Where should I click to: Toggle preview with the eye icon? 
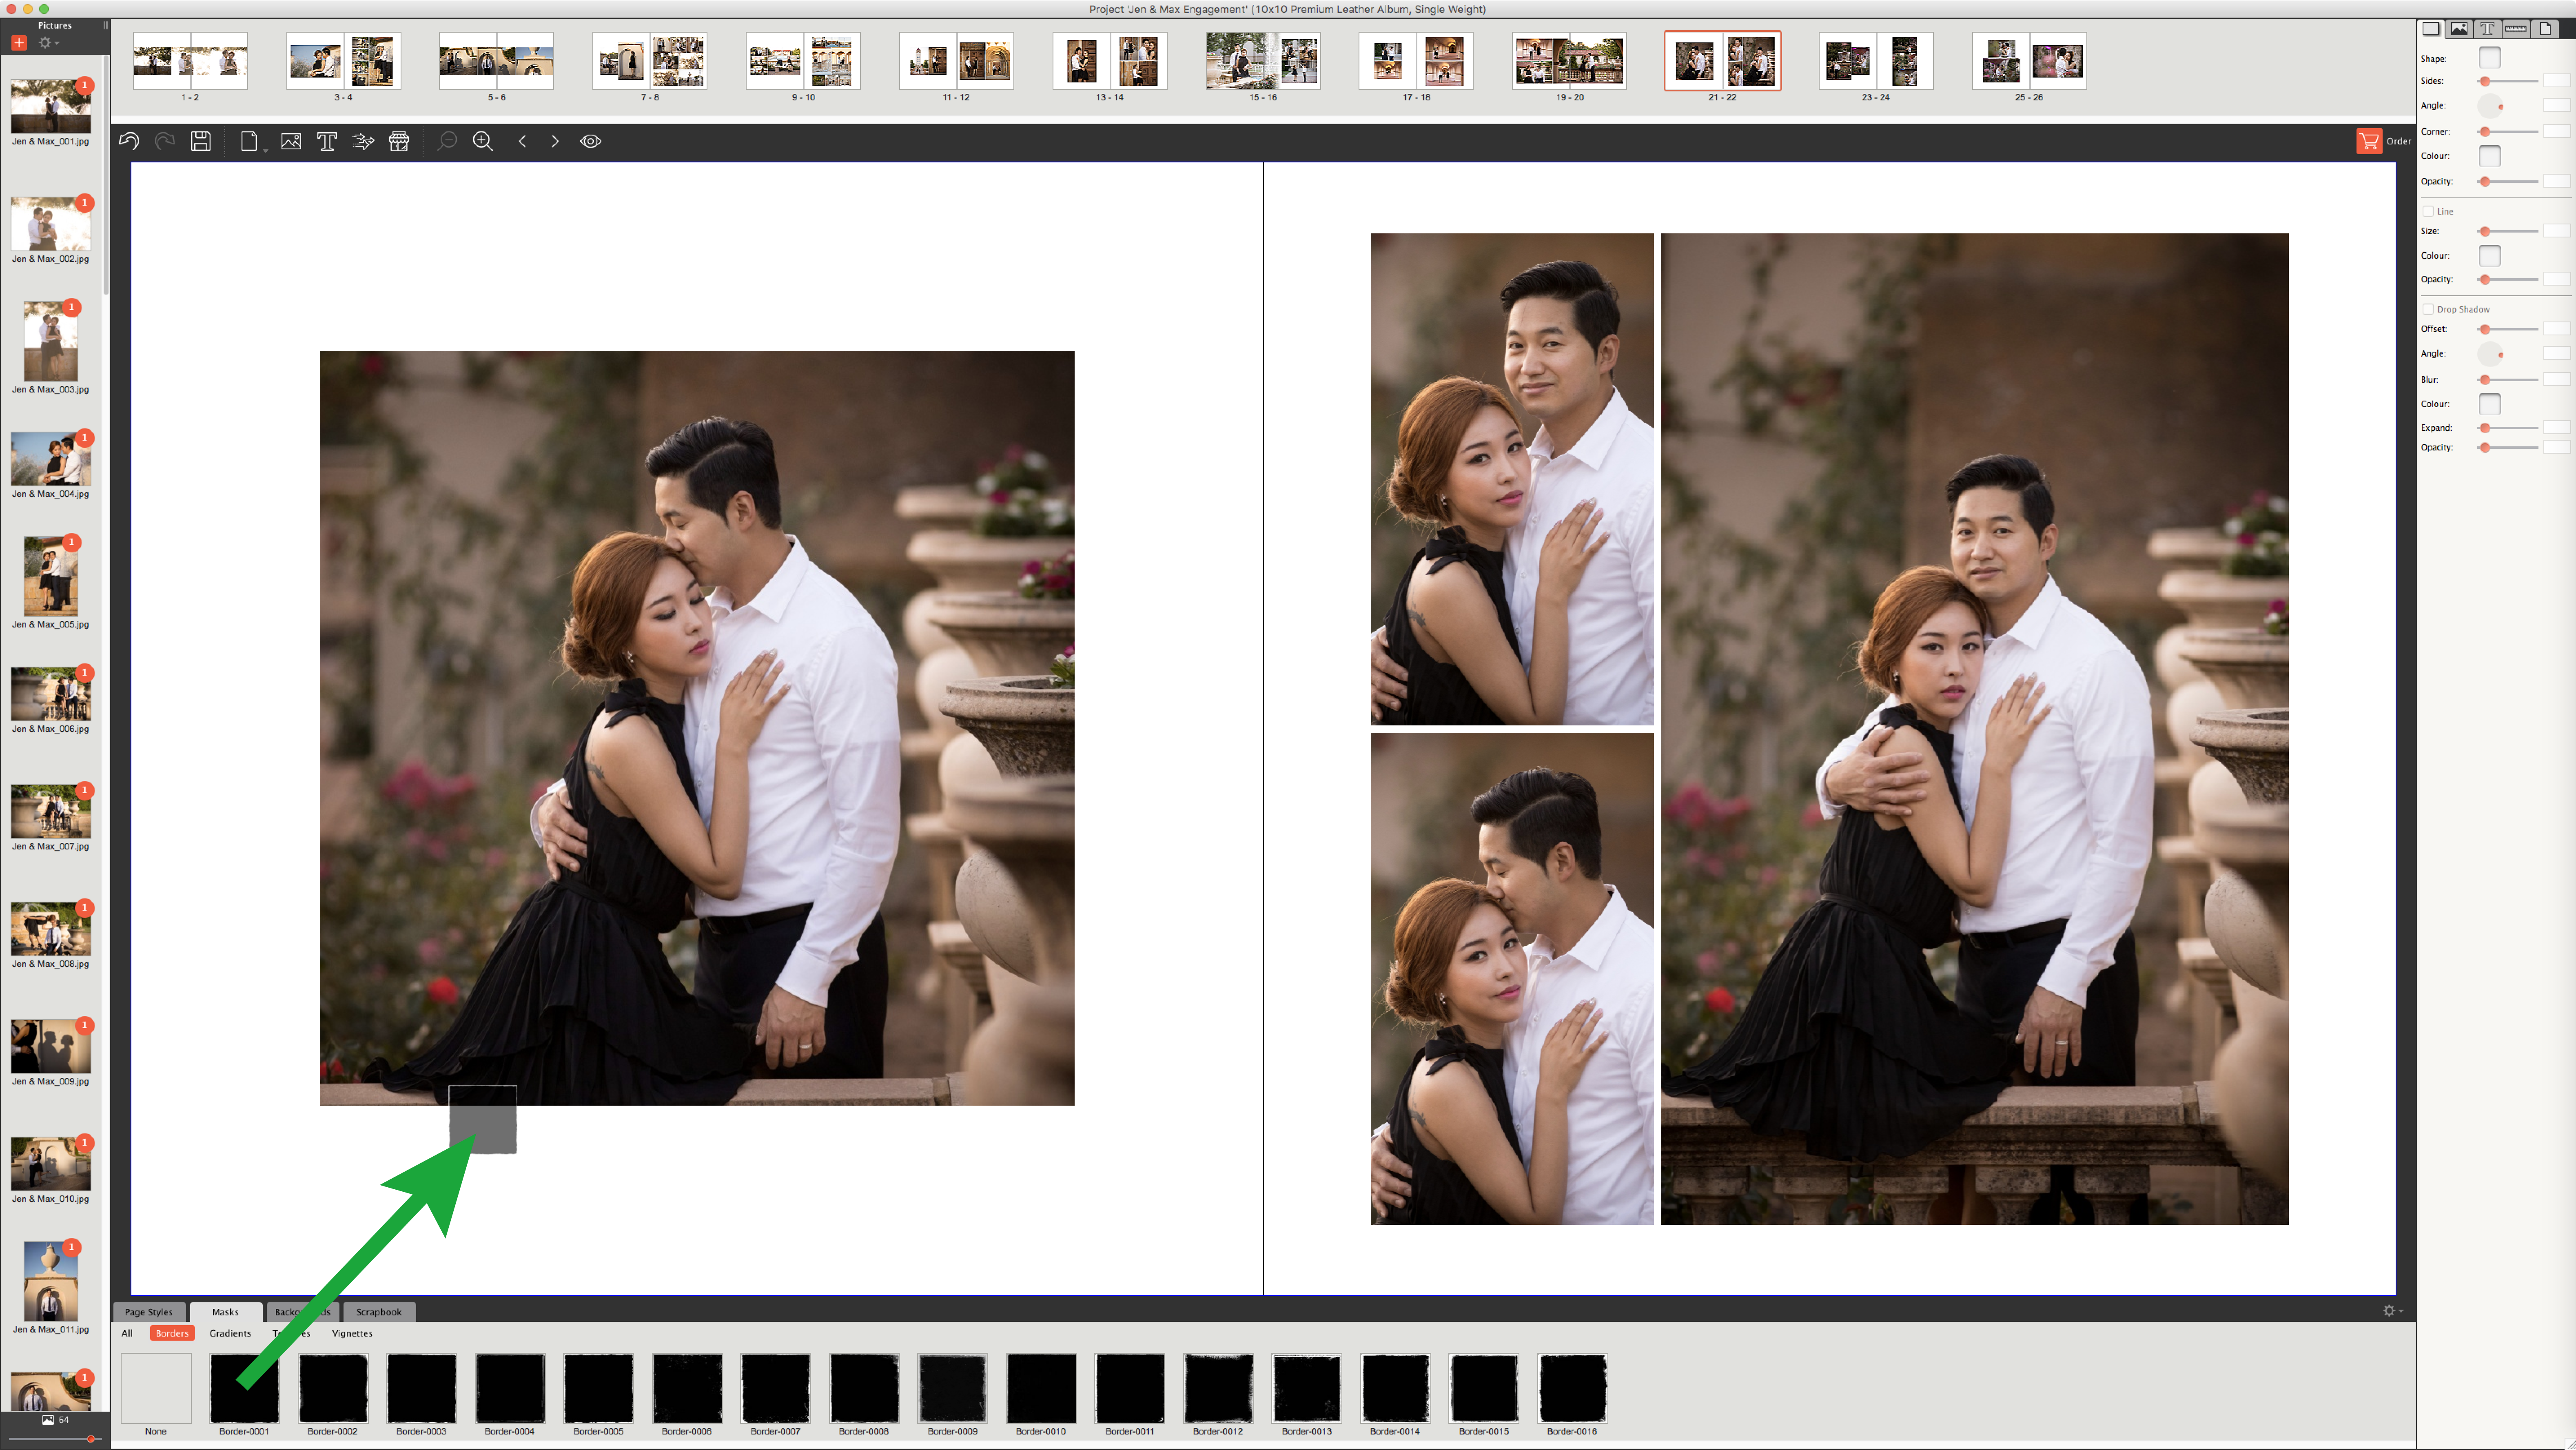tap(591, 141)
